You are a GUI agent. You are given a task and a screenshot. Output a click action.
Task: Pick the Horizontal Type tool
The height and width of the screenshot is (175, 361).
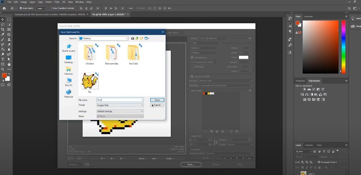(x=3, y=59)
